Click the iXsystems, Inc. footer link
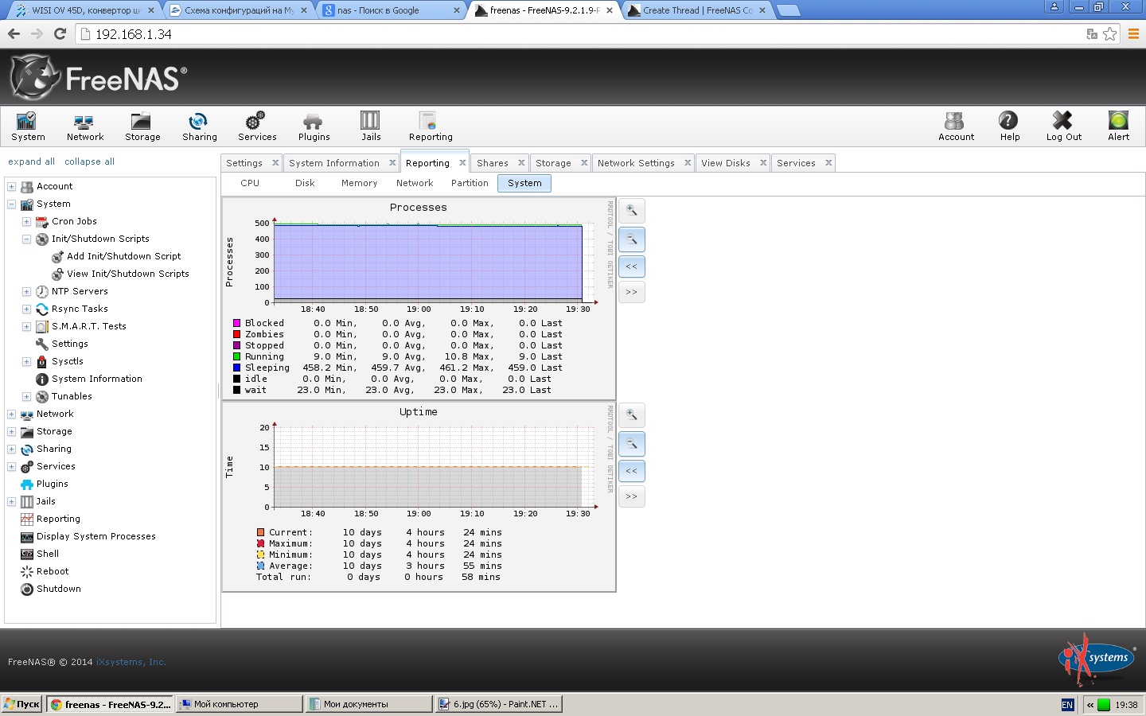This screenshot has width=1146, height=716. 131,662
